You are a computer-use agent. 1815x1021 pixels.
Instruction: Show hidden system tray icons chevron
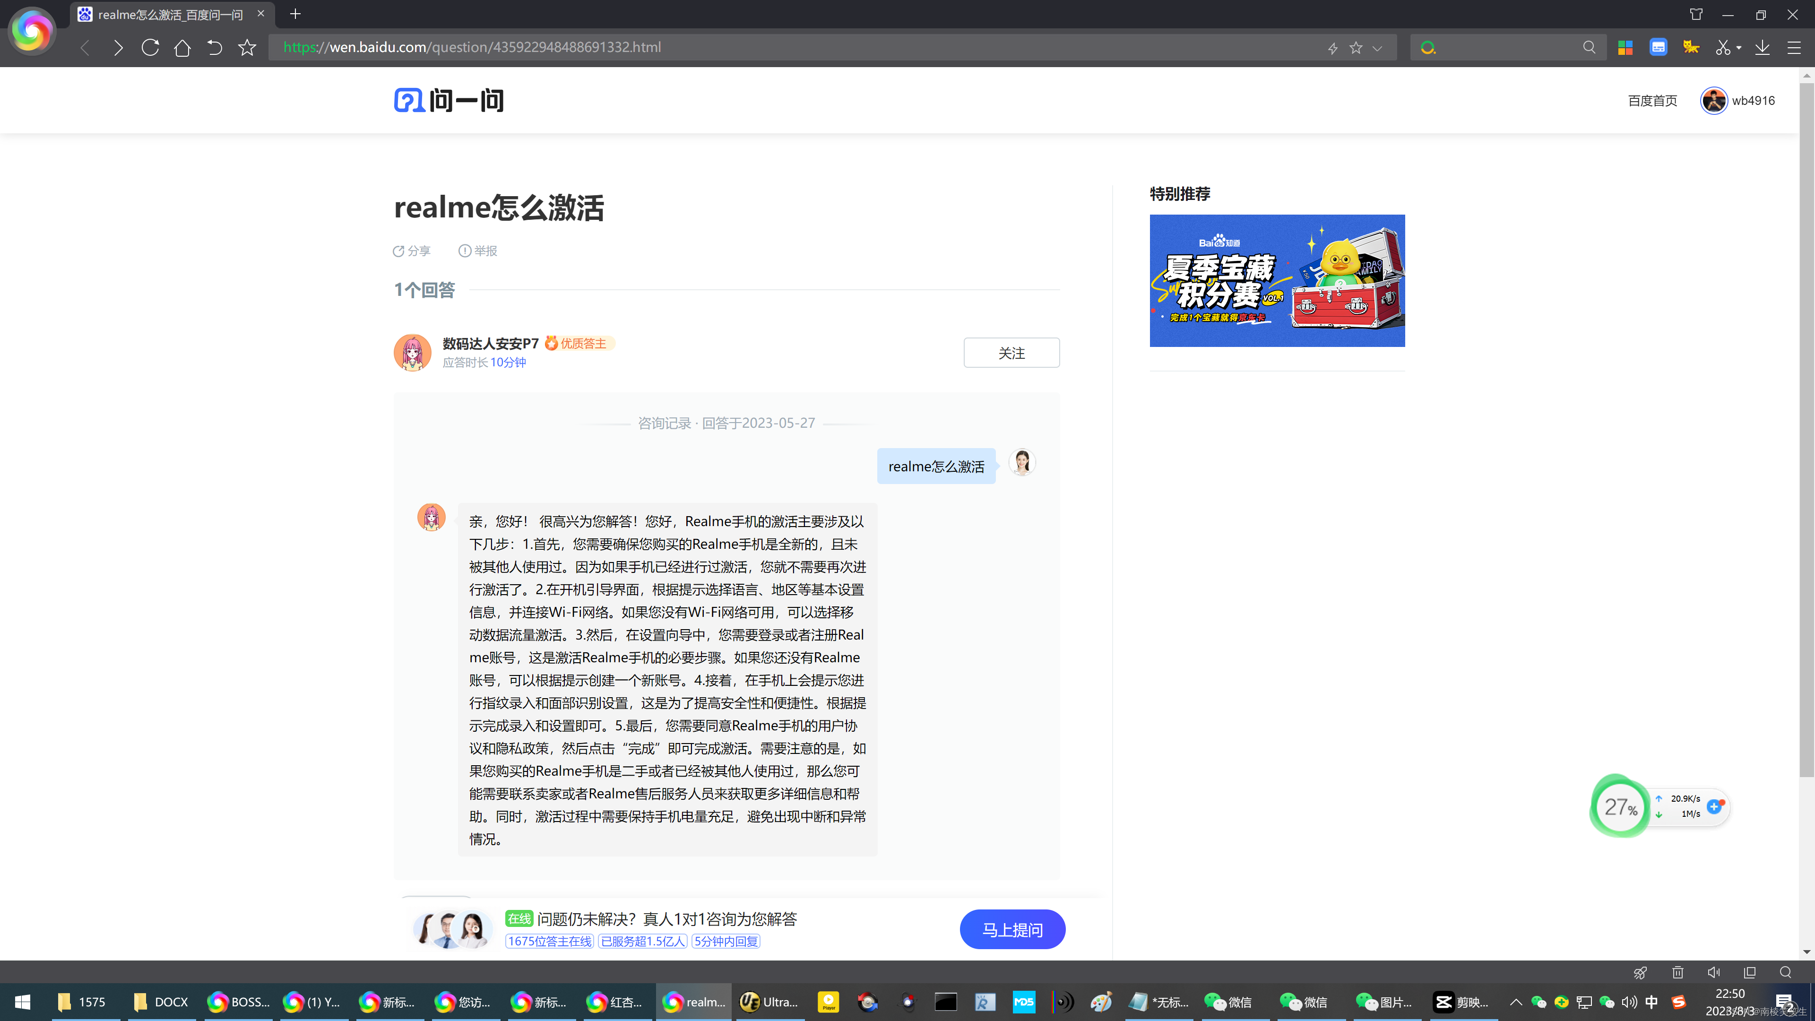click(1515, 1002)
